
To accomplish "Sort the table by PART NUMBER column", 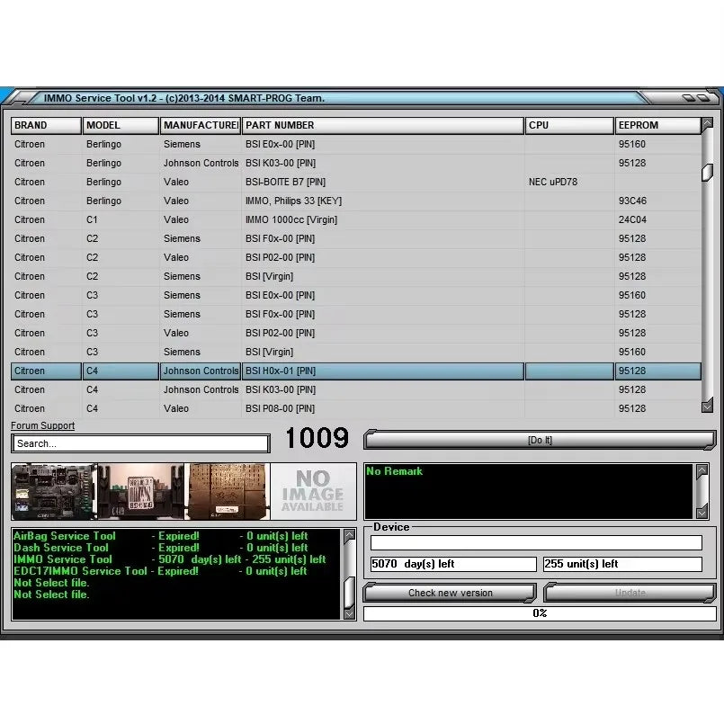I will (383, 125).
